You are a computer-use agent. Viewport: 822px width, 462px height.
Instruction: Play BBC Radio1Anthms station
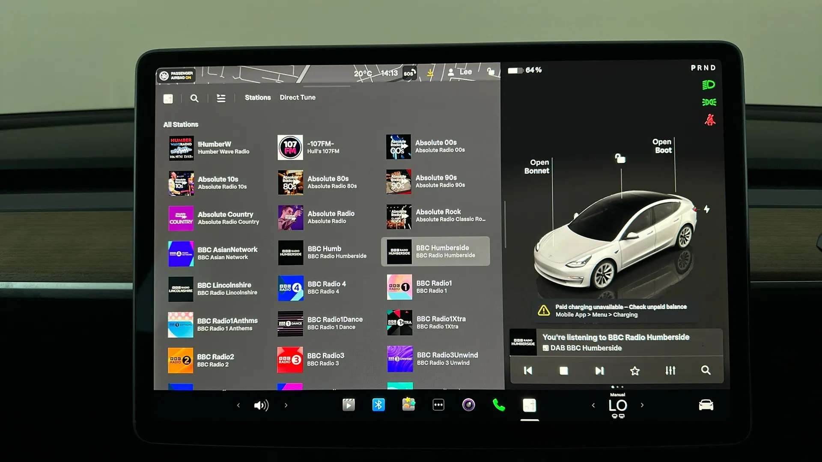pos(214,325)
